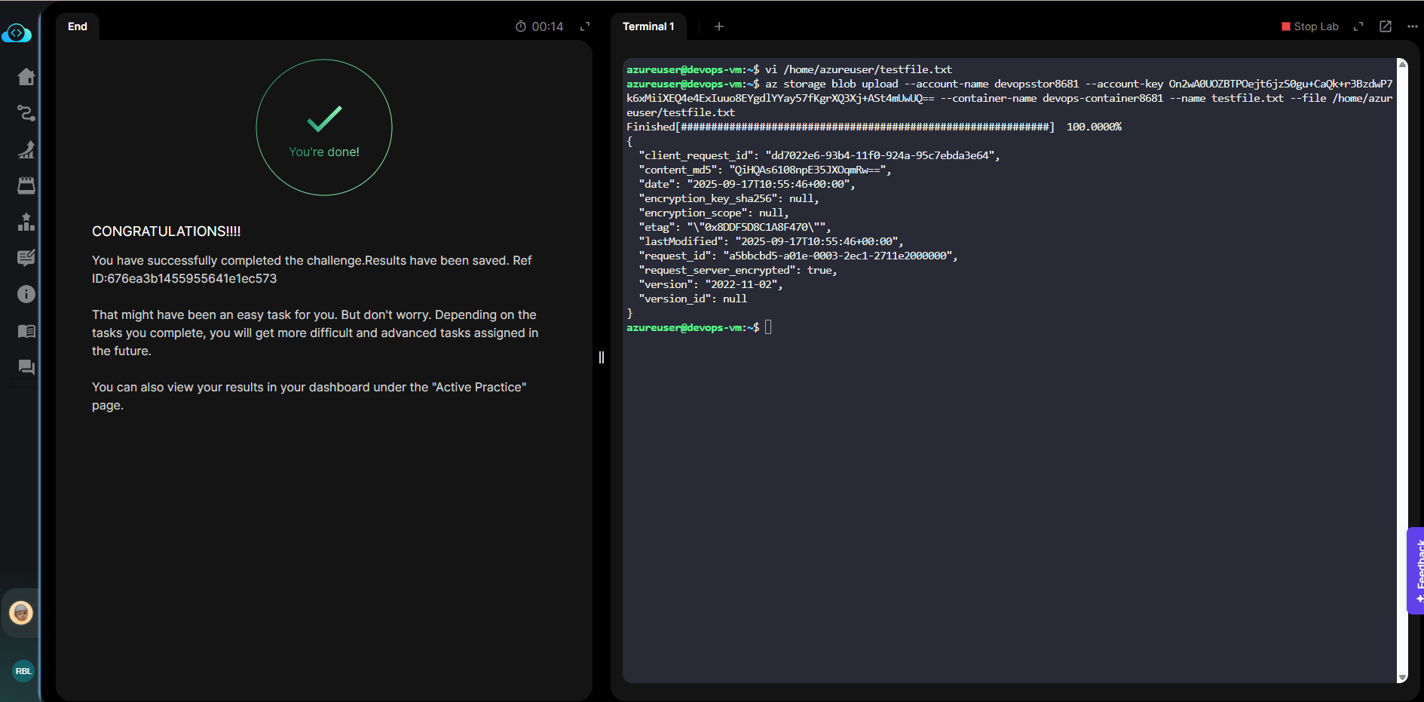The image size is (1424, 702).
Task: Expand the terminal panel fullscreen
Action: 1358,26
